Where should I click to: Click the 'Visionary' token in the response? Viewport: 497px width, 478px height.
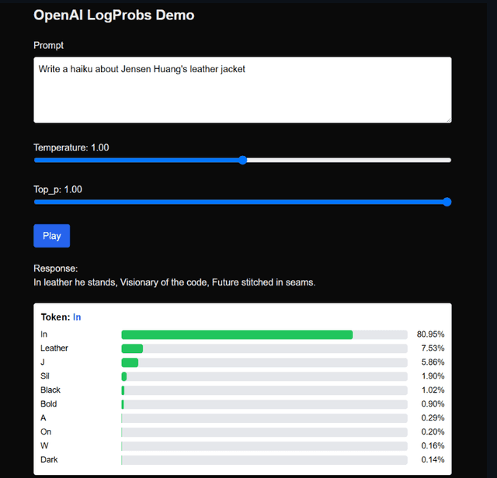tap(141, 282)
